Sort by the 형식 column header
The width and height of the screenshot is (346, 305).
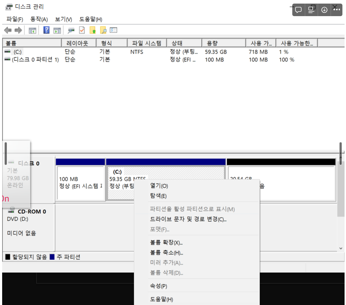[112, 43]
